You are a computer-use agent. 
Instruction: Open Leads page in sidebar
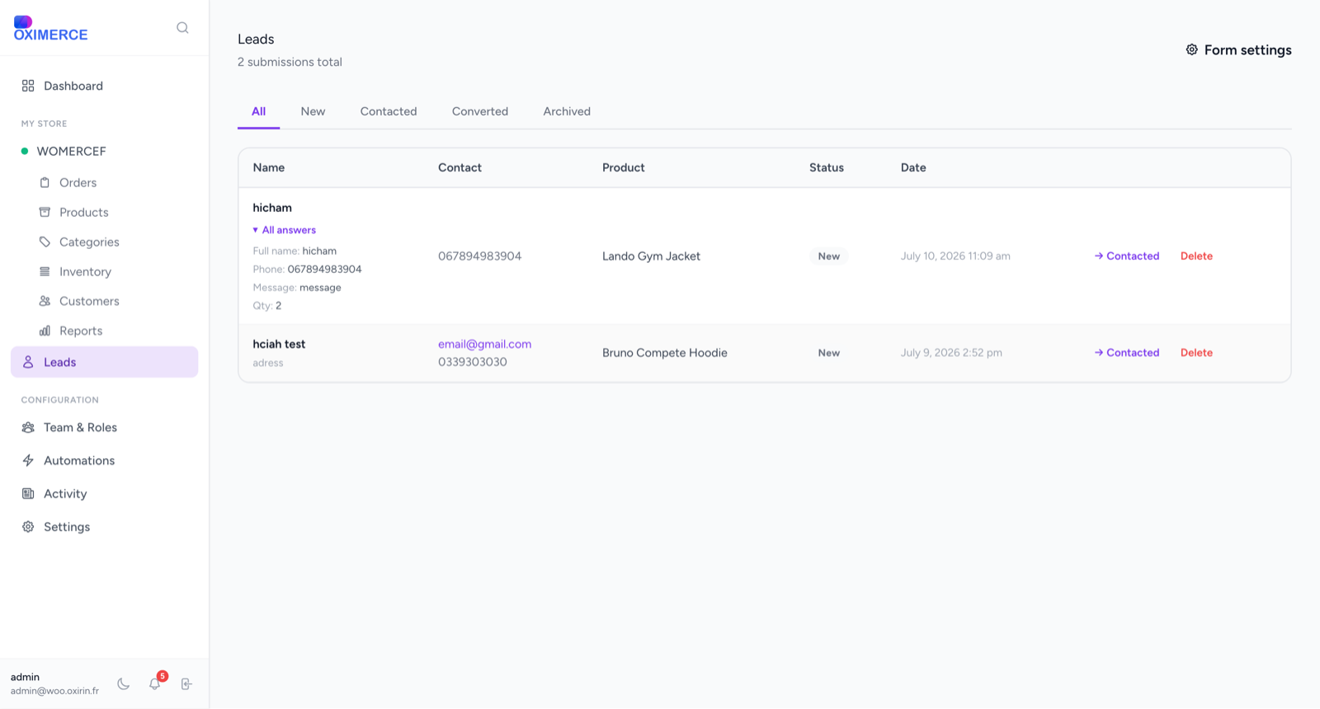104,362
